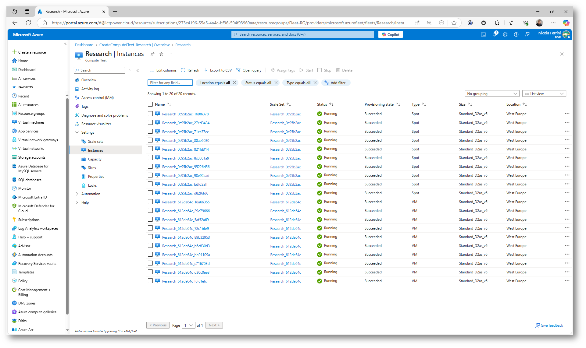Open the Research_612de64c scale set link in the Research_612de64c_18a66355 row
The image size is (586, 348).
(285, 202)
